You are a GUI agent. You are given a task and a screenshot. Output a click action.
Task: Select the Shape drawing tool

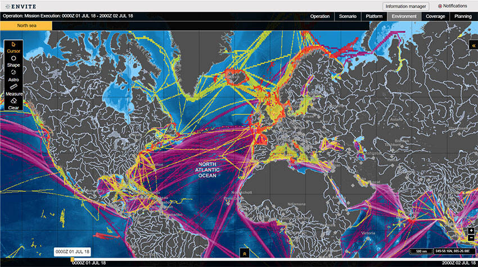(x=13, y=61)
